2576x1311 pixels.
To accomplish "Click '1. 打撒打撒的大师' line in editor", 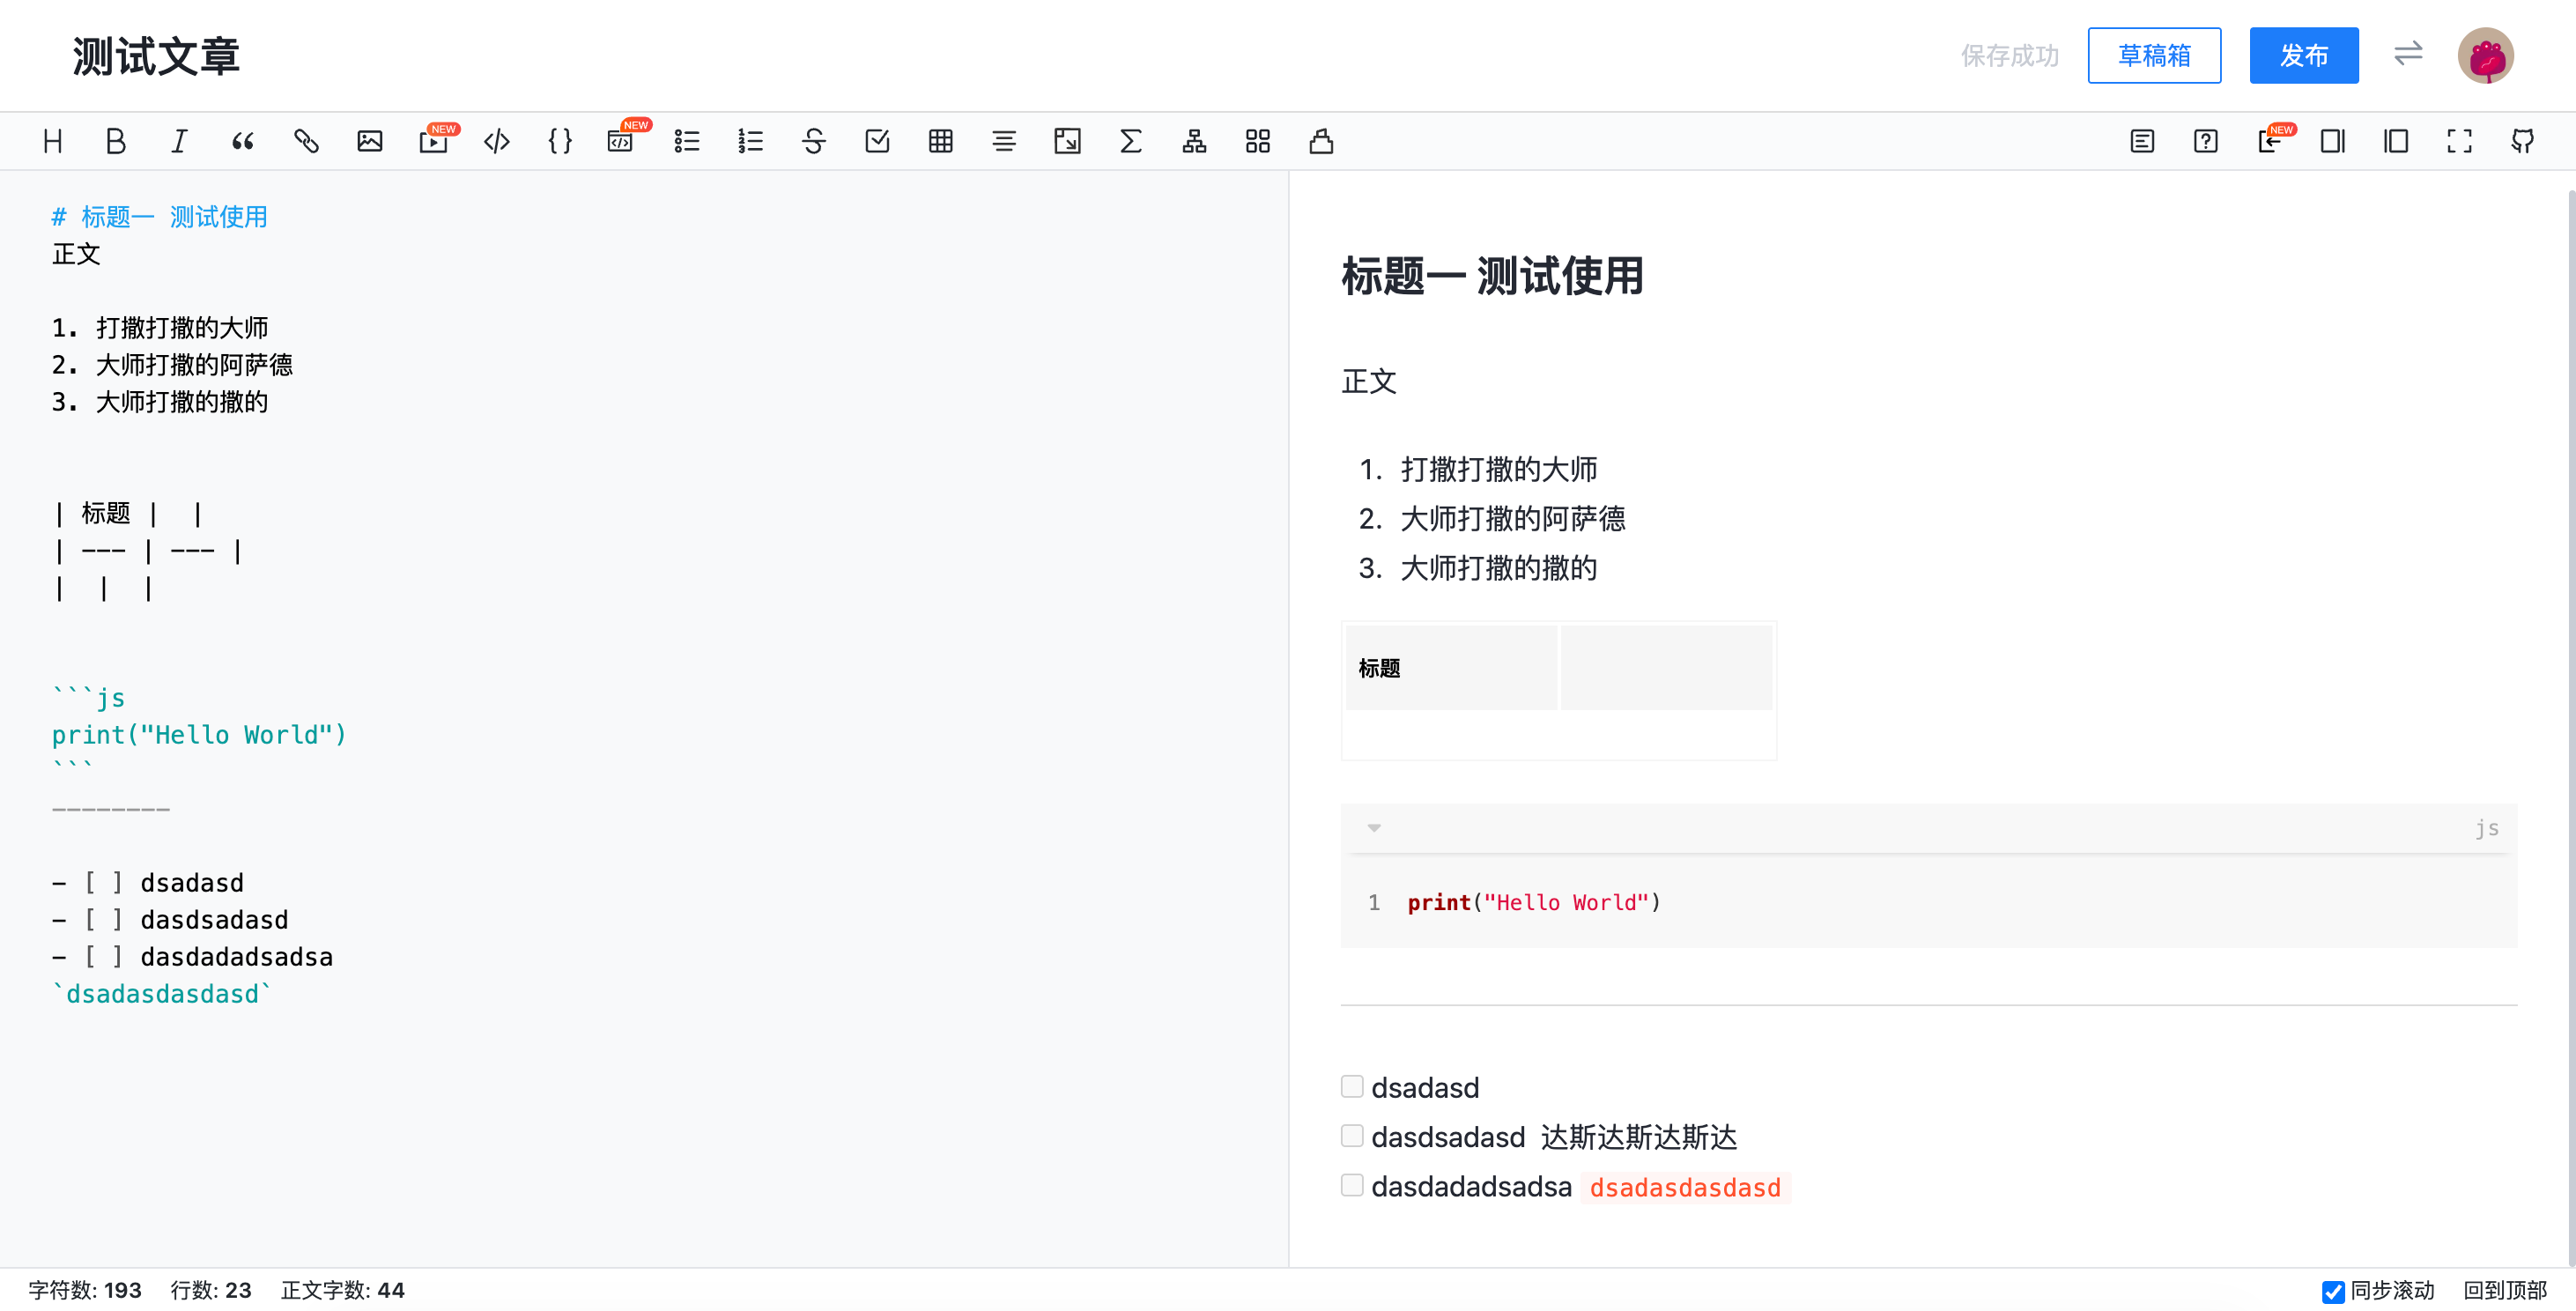I will 160,328.
